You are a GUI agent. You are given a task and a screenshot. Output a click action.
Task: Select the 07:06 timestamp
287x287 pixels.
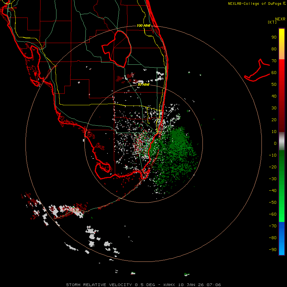[214, 285]
